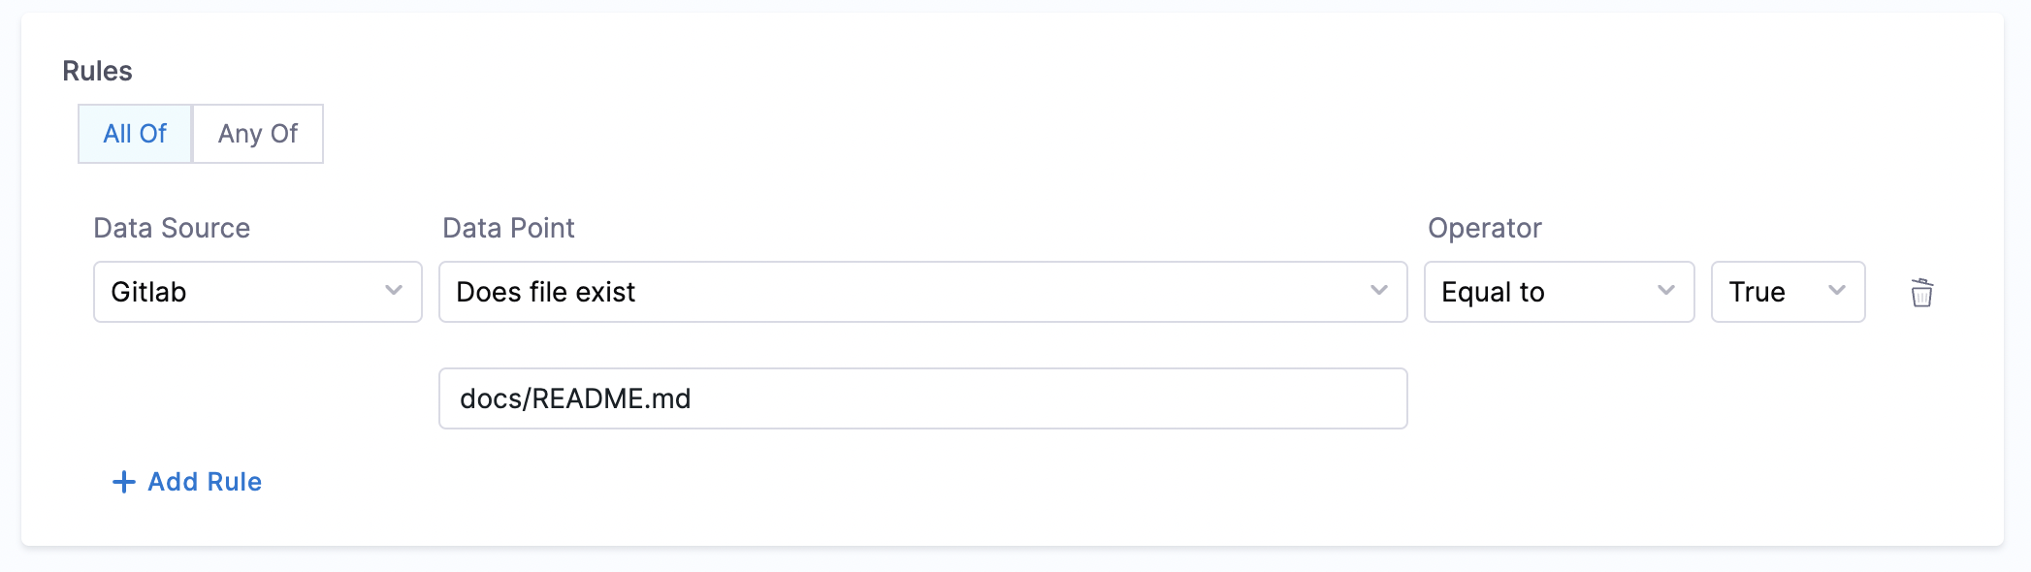Image resolution: width=2031 pixels, height=572 pixels.
Task: Click the Data Point column label
Action: point(508,228)
